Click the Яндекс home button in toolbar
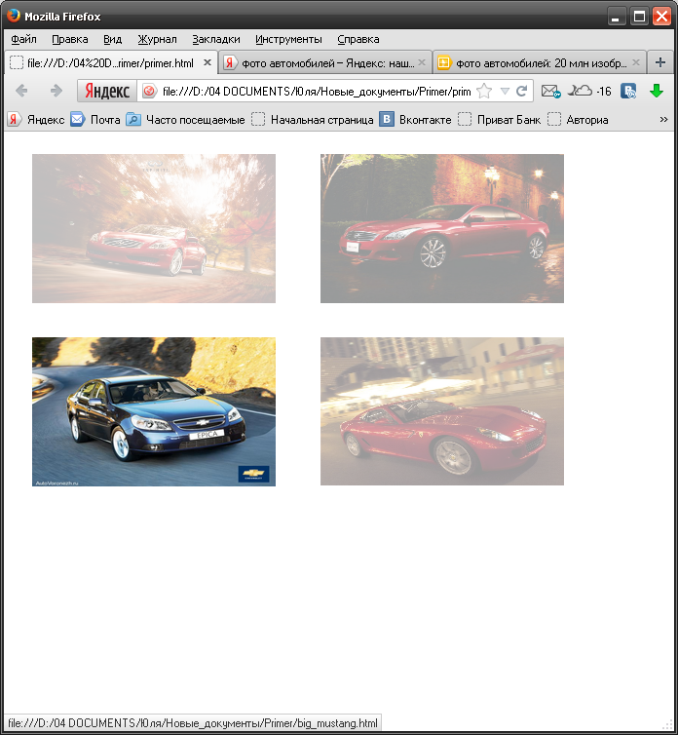Screen dimensions: 678x735 tap(105, 91)
